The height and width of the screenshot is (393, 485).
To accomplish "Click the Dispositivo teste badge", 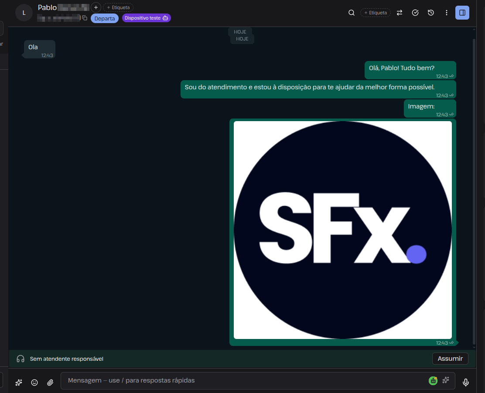I will (x=146, y=18).
